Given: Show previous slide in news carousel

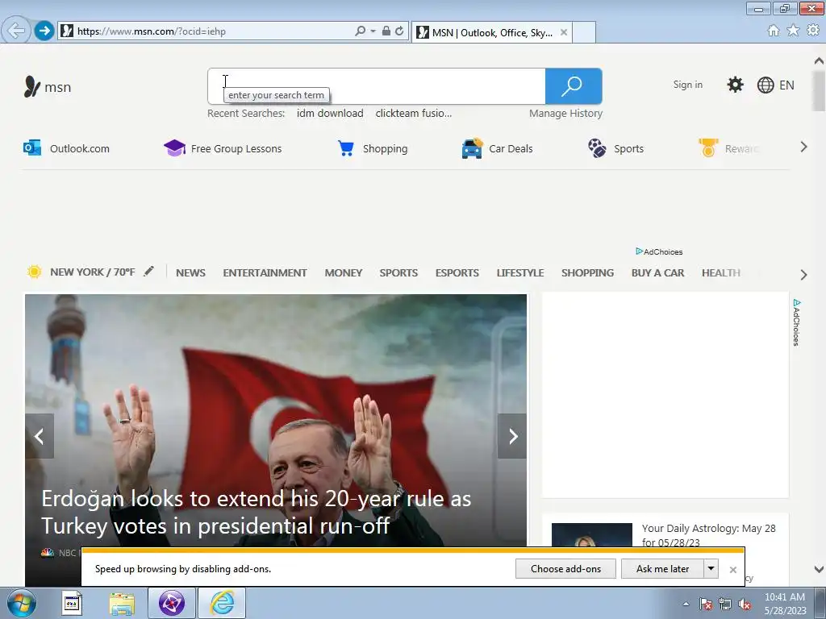Looking at the screenshot, I should (x=40, y=436).
